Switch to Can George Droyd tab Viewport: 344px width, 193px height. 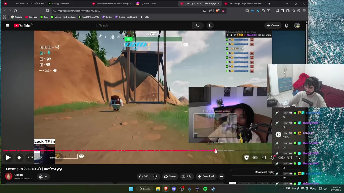pos(244,3)
